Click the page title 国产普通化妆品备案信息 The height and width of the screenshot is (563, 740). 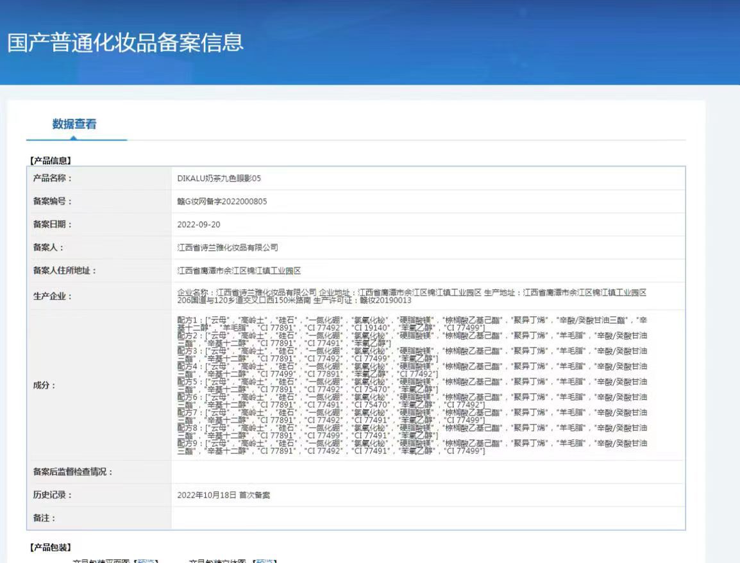point(125,42)
